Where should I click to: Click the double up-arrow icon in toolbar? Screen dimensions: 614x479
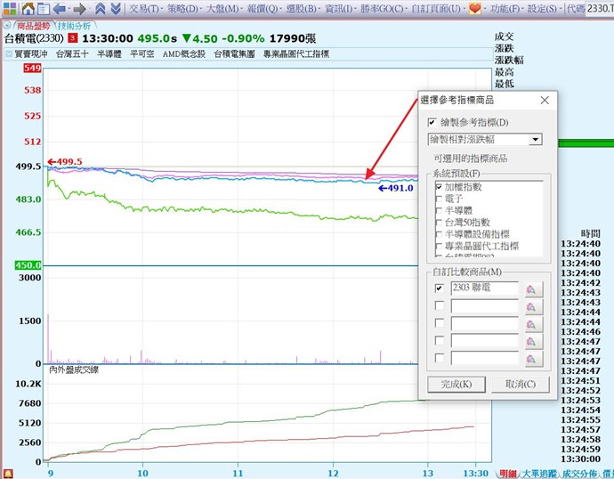pyautogui.click(x=100, y=8)
